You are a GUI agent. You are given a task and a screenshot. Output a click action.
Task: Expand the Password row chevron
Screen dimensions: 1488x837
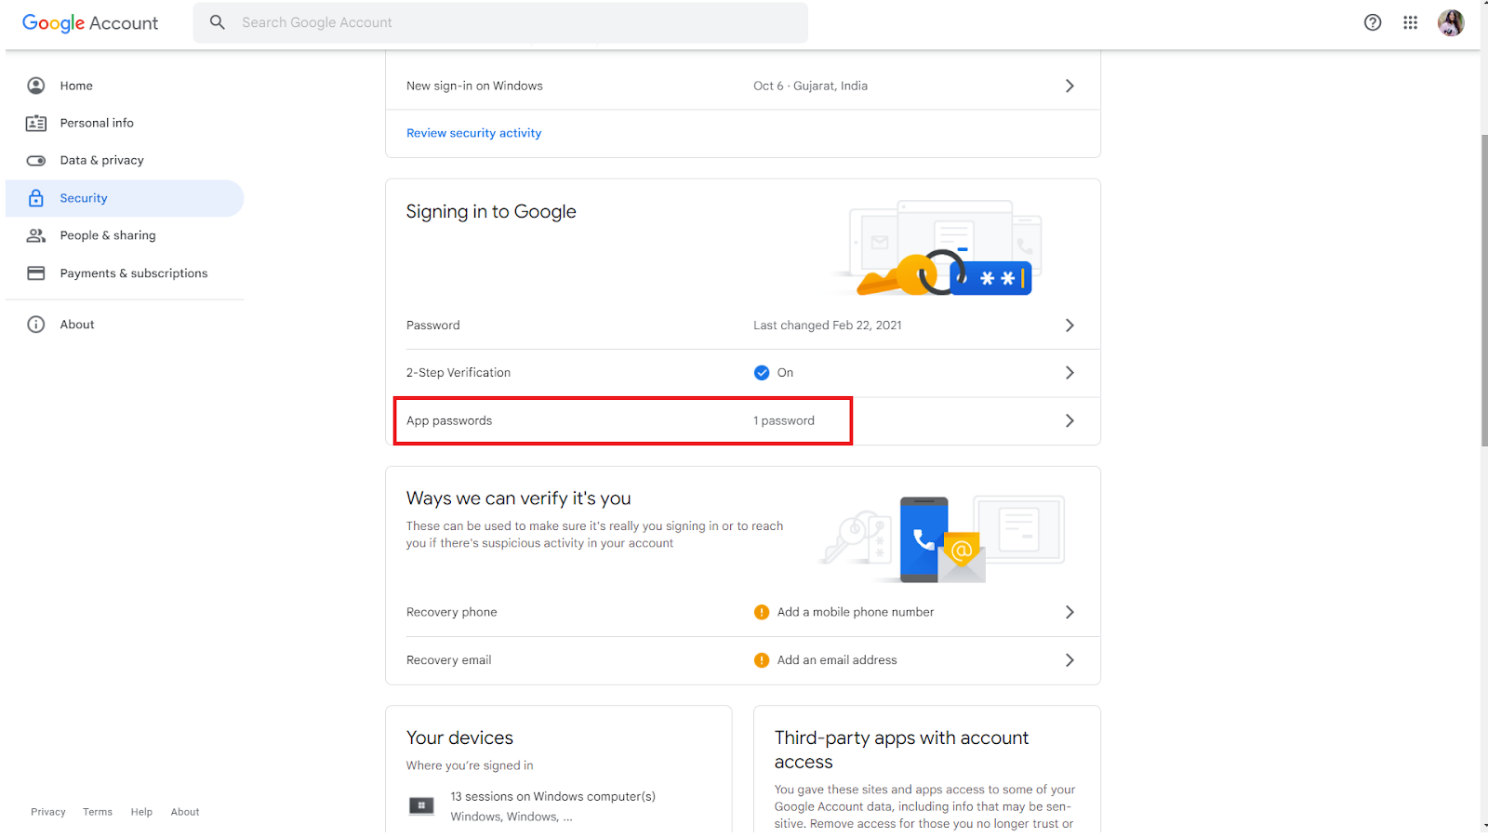[x=1069, y=325]
